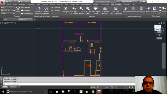Select the MEP Hidráulica ribbon tab

(x=116, y=4)
